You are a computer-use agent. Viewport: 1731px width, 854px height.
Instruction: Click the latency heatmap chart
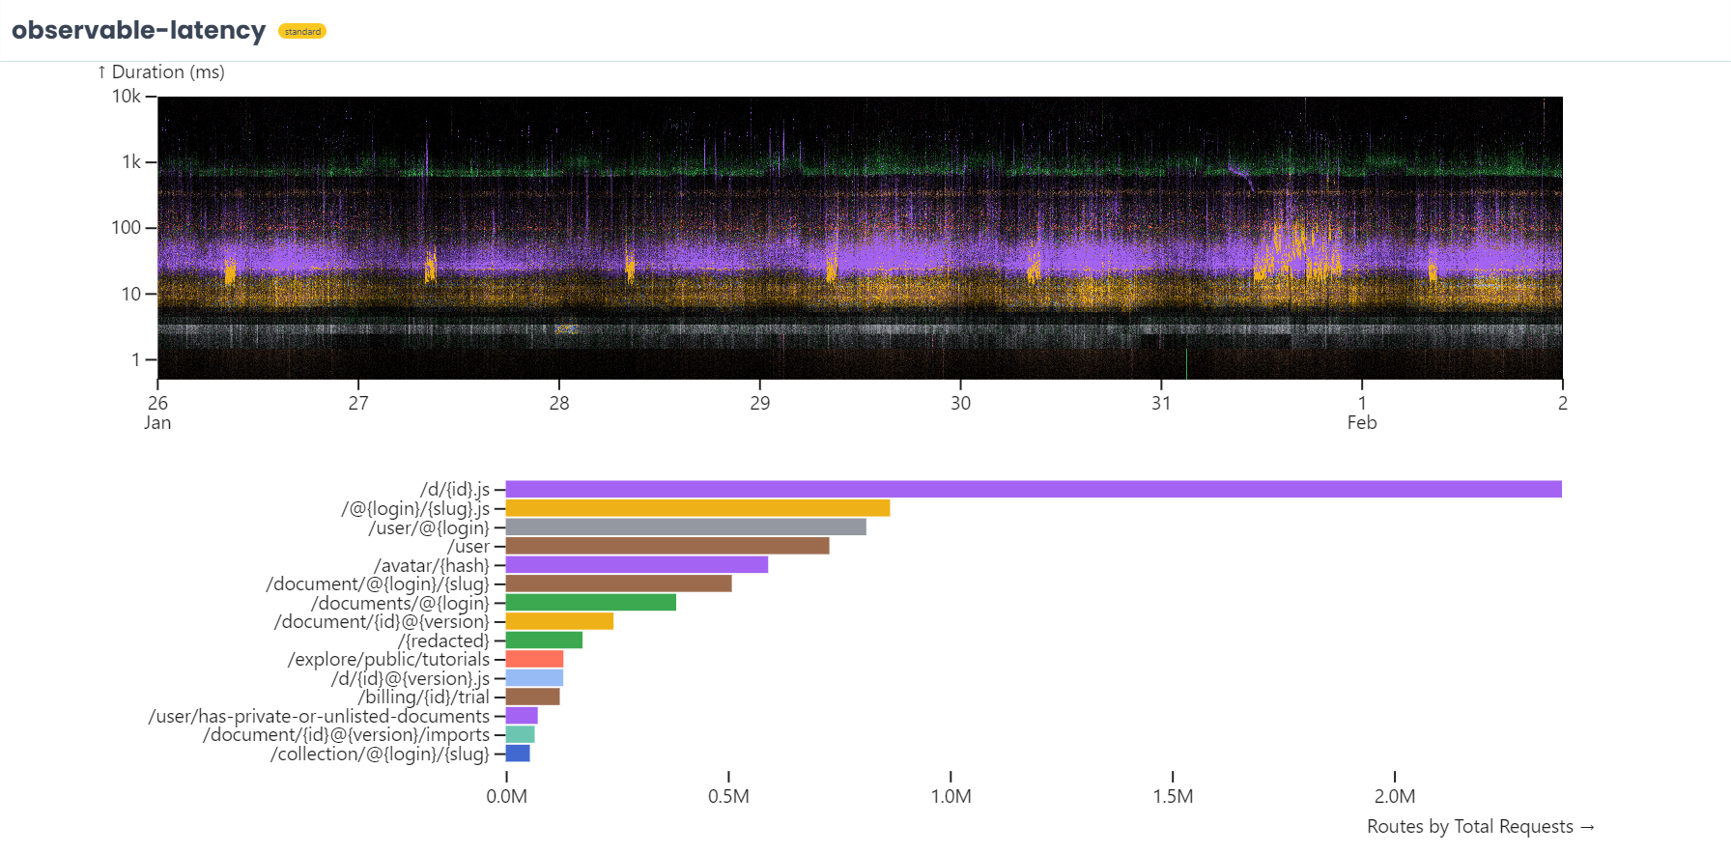(x=860, y=238)
